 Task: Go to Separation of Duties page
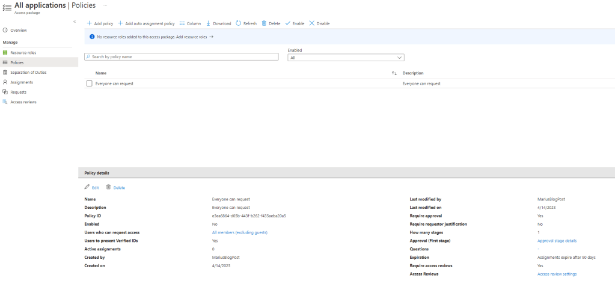[x=28, y=72]
